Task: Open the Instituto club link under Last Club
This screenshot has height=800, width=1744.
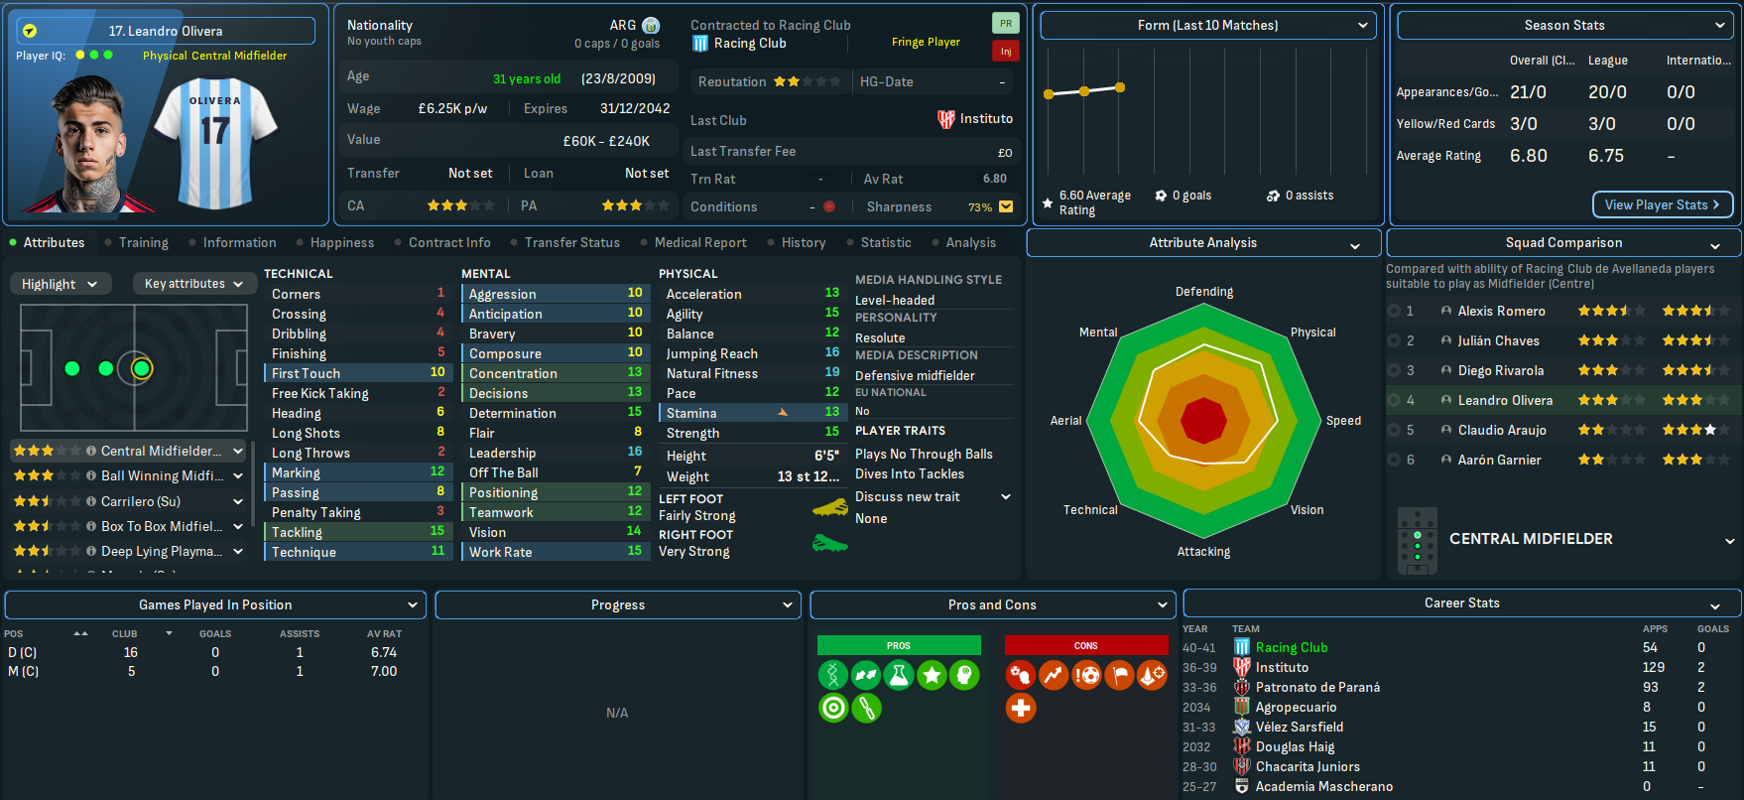Action: pyautogui.click(x=985, y=119)
